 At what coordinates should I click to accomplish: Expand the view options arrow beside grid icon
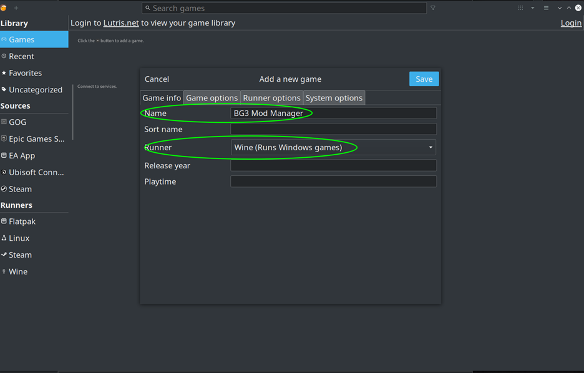click(x=532, y=8)
